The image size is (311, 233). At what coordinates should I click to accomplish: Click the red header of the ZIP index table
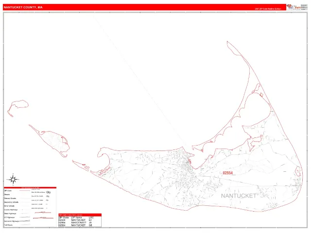coord(80,215)
